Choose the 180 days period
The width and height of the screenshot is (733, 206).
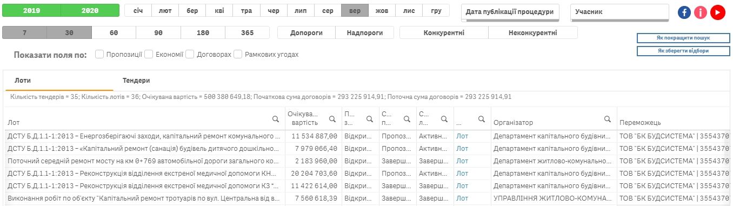(x=203, y=32)
